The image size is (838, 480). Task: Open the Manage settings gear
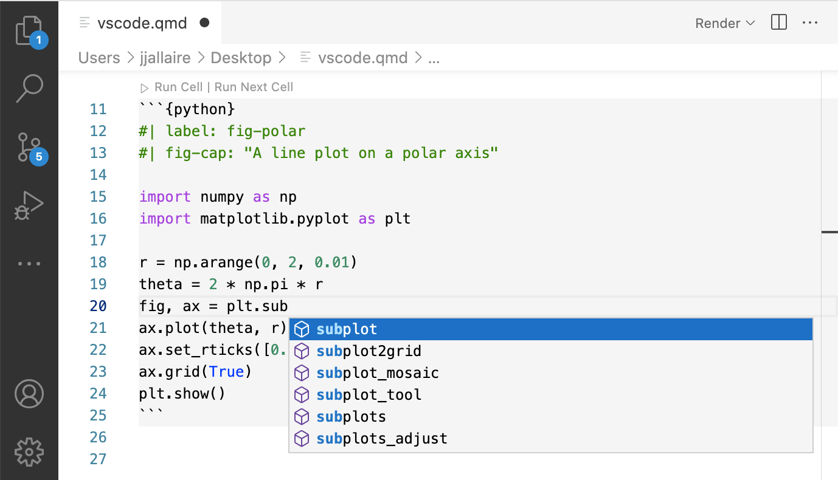pos(29,452)
